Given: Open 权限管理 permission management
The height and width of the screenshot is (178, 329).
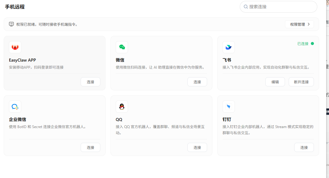Looking at the screenshot, I should [x=299, y=24].
